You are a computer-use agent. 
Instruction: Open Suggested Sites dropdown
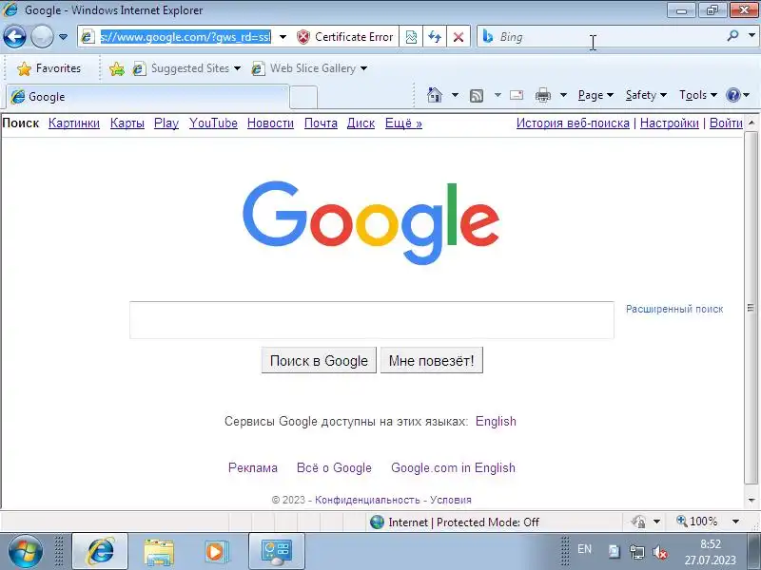tap(186, 68)
